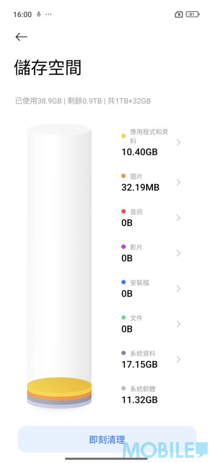Image resolution: width=214 pixels, height=463 pixels.
Task: Tap the orange dot beside 圖片
Action: pyautogui.click(x=124, y=176)
